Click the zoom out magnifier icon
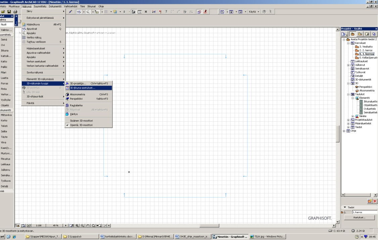378x240 pixels. coord(83,226)
